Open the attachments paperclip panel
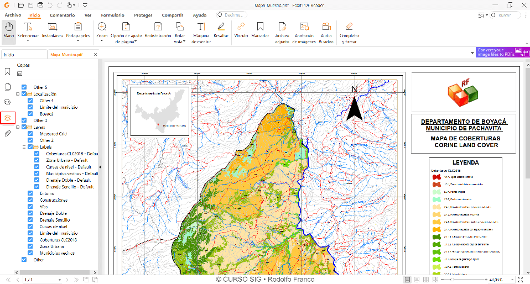Viewport: 530px width, 284px height. 7,133
